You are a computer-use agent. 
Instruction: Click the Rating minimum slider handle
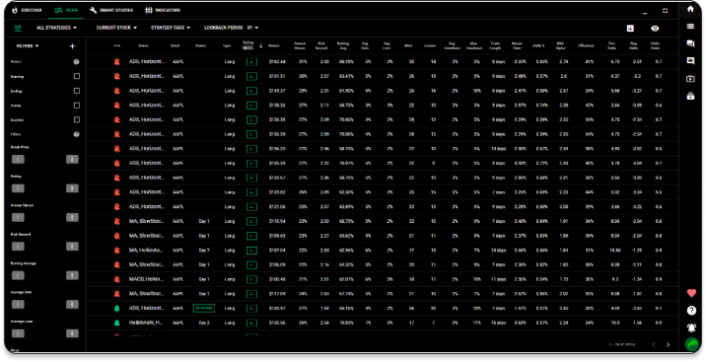click(18, 188)
